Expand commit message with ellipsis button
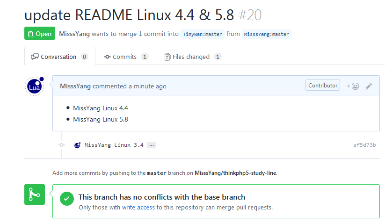This screenshot has width=385, height=223. pyautogui.click(x=152, y=145)
